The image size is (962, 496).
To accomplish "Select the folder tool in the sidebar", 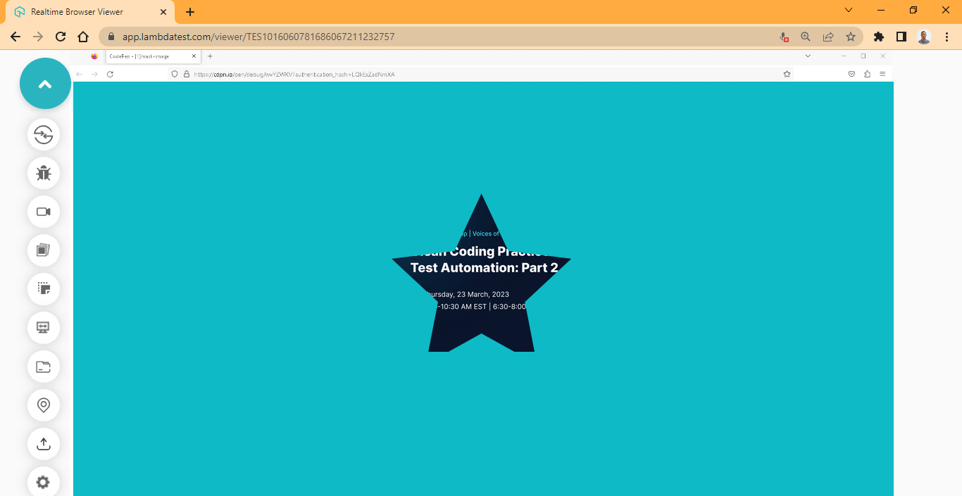I will click(x=44, y=367).
